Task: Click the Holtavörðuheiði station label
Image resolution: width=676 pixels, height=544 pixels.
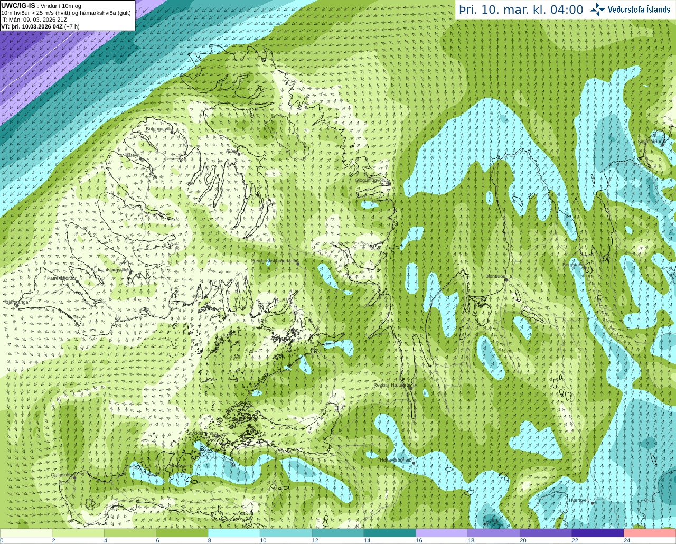Action: 396,460
